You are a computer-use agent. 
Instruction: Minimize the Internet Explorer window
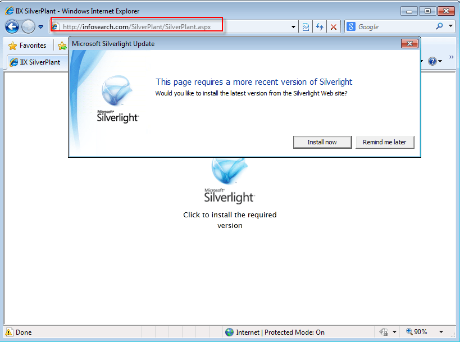(409, 11)
